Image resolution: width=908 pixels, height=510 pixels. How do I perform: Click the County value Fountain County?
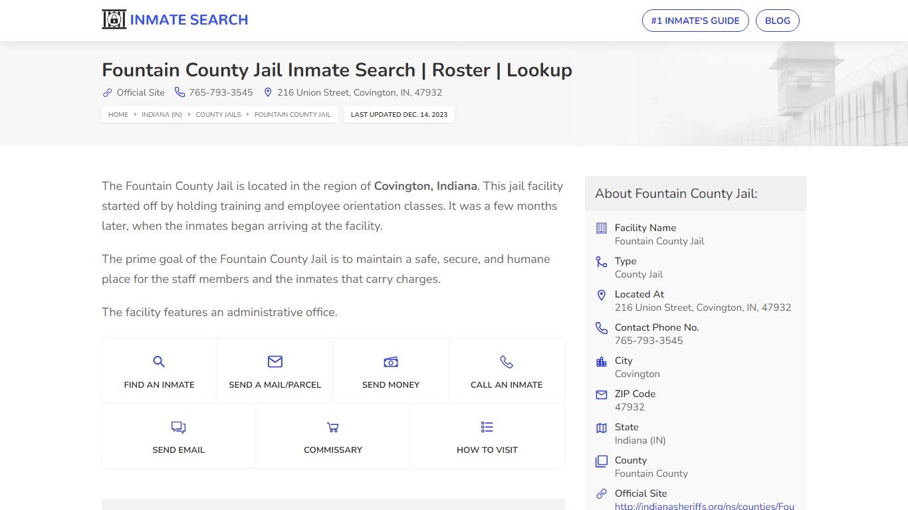651,473
